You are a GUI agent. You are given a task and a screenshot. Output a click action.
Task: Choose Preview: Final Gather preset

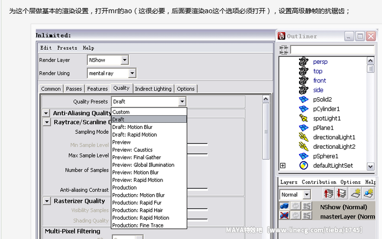(149, 157)
